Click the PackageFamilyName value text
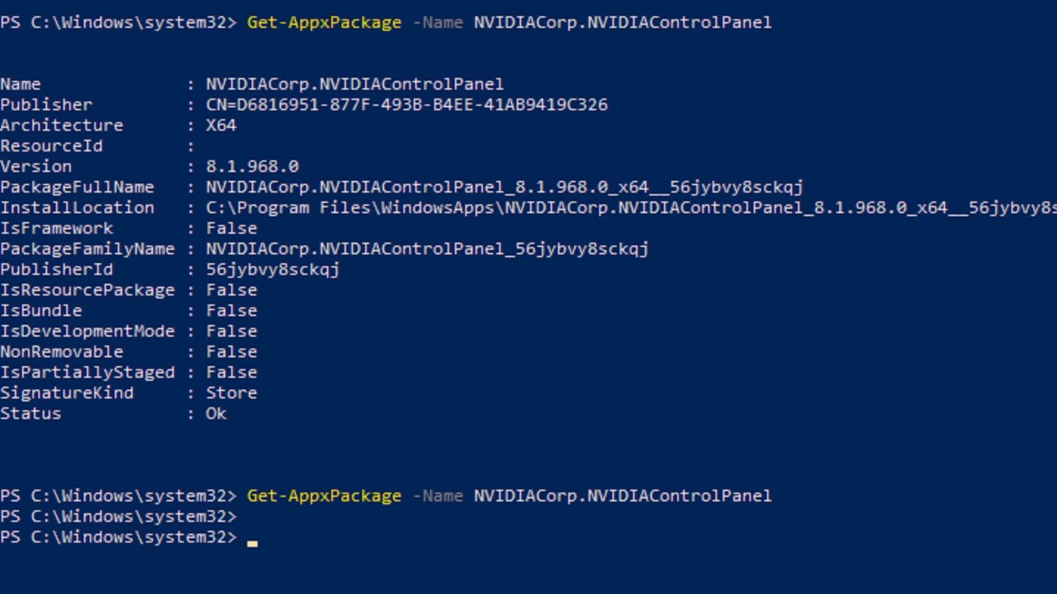The width and height of the screenshot is (1057, 594). [x=427, y=248]
